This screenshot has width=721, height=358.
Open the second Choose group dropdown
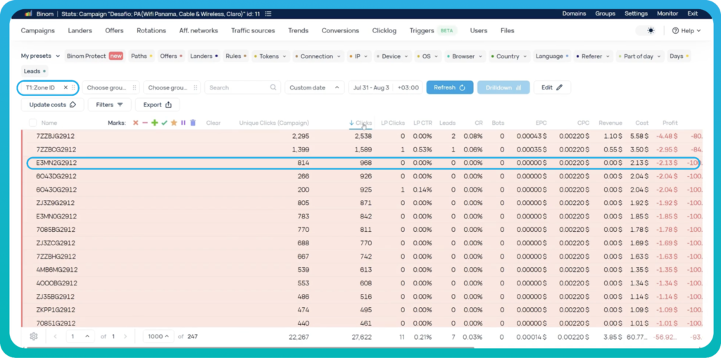(x=173, y=87)
